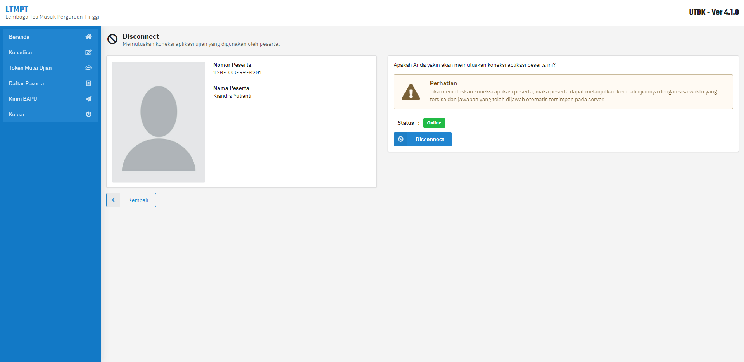The image size is (744, 362).
Task: Click the address book icon beside Daftar Peserta
Action: [x=88, y=83]
